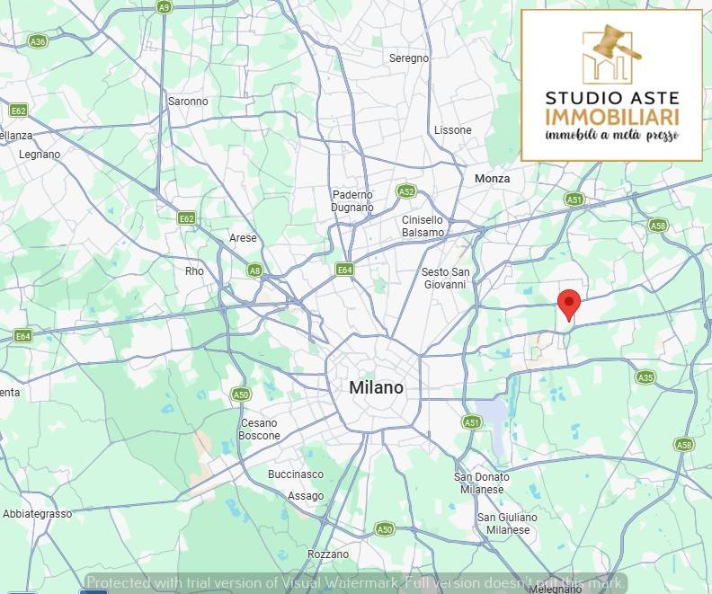Select the San Donato Milanese label
The image size is (712, 594).
tap(482, 483)
